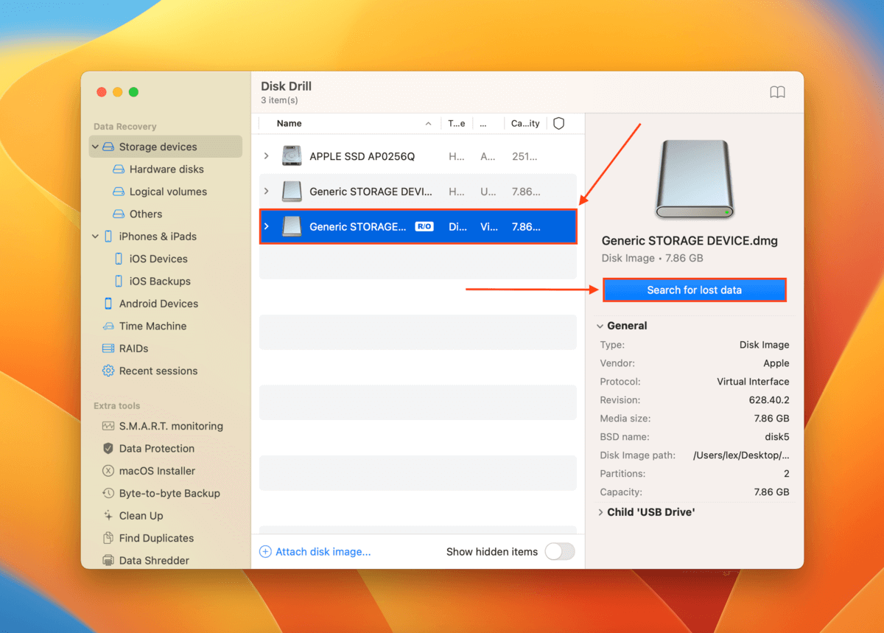The height and width of the screenshot is (633, 884).
Task: Click the macOS Installer icon
Action: coord(108,471)
